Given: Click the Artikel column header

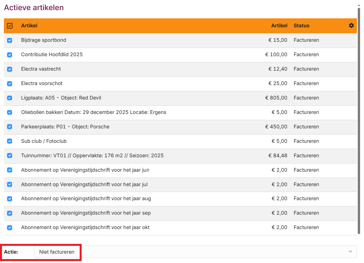Looking at the screenshot, I should coord(29,25).
